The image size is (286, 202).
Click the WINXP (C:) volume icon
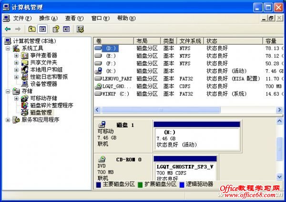(x=98, y=94)
